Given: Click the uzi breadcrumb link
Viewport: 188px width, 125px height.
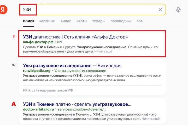Looking at the screenshot, I should click(x=59, y=42).
